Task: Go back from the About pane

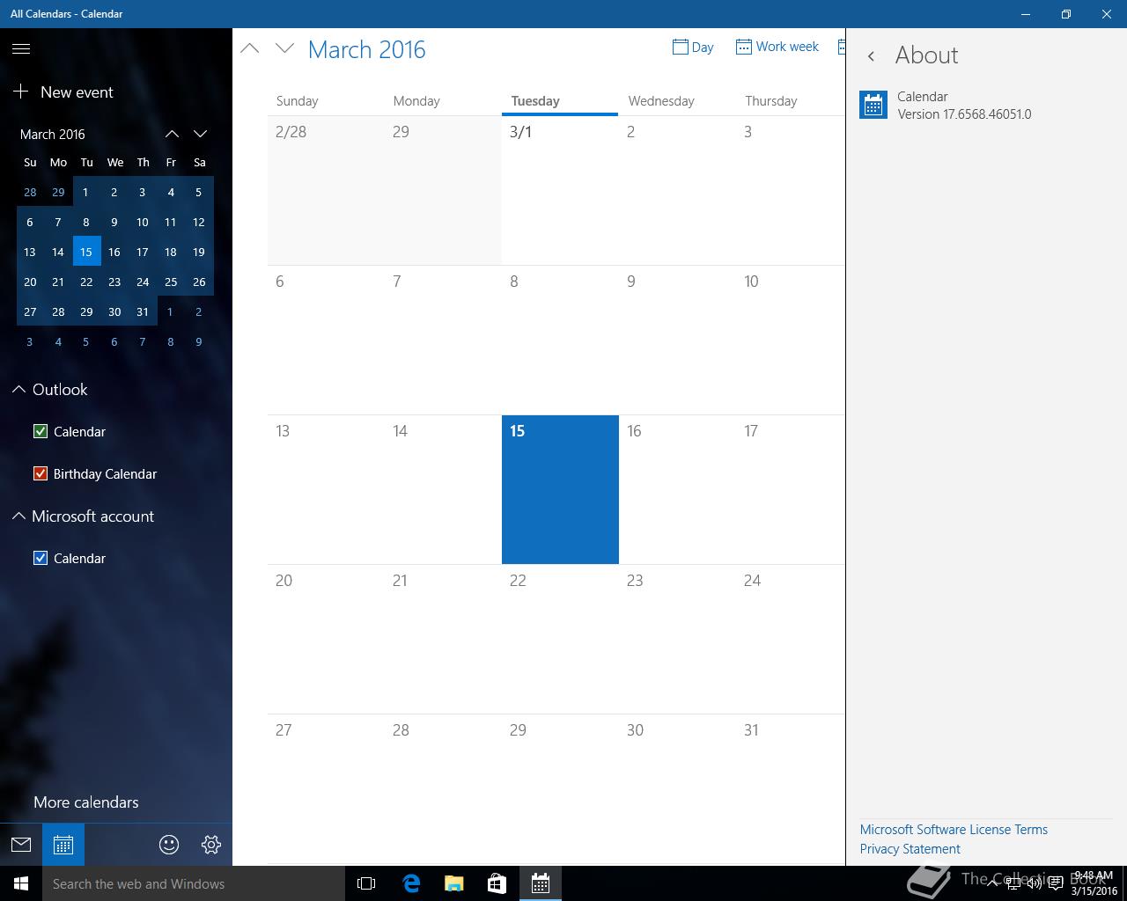Action: [x=871, y=55]
